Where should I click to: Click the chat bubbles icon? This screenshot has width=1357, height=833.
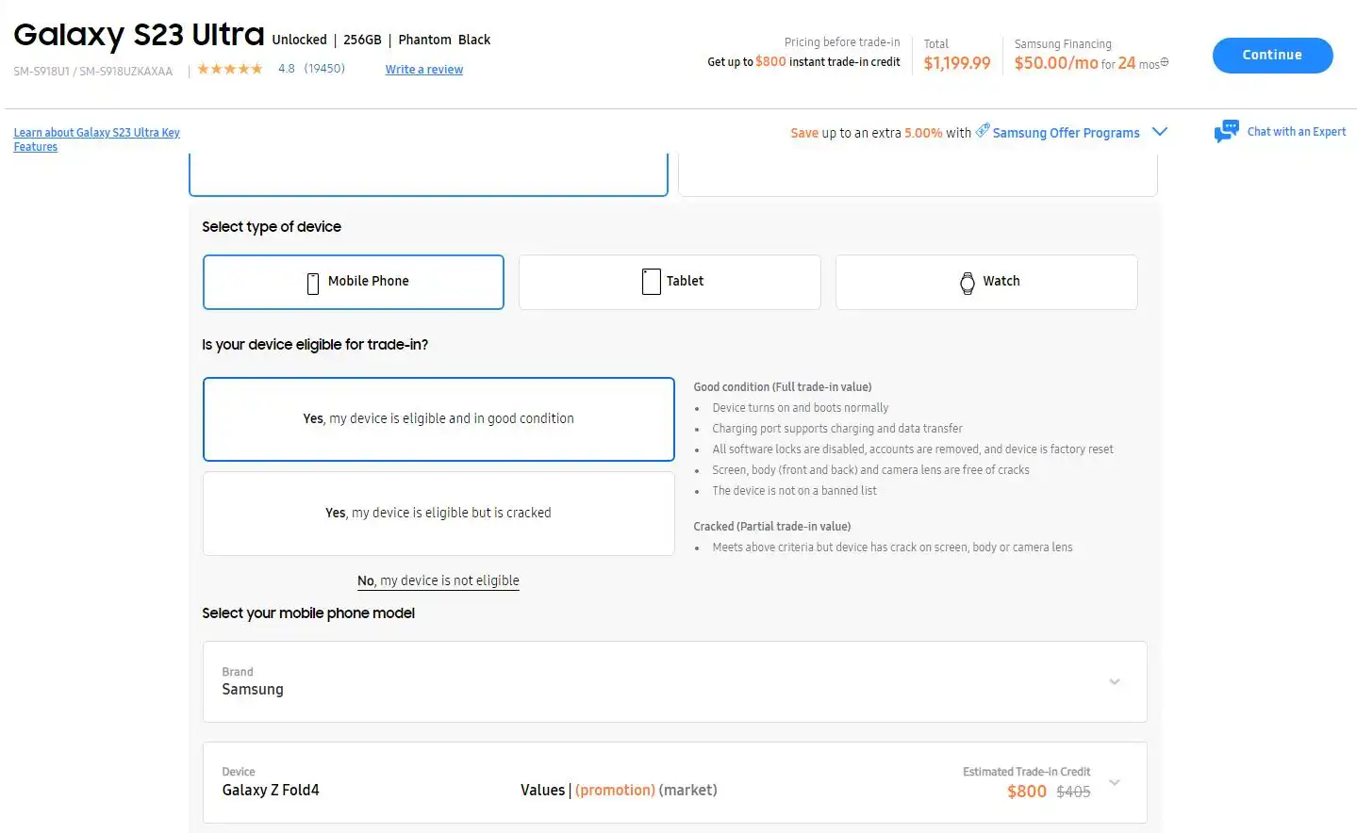point(1226,132)
